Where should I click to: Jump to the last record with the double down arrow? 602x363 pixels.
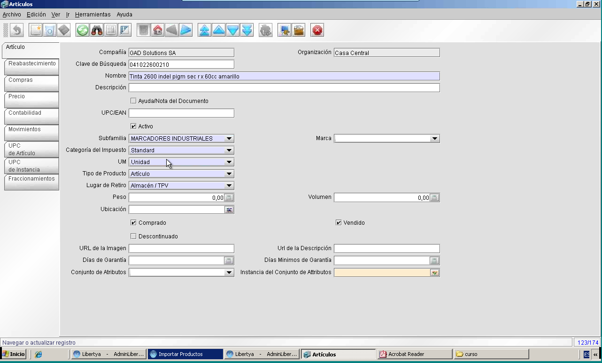click(x=247, y=31)
